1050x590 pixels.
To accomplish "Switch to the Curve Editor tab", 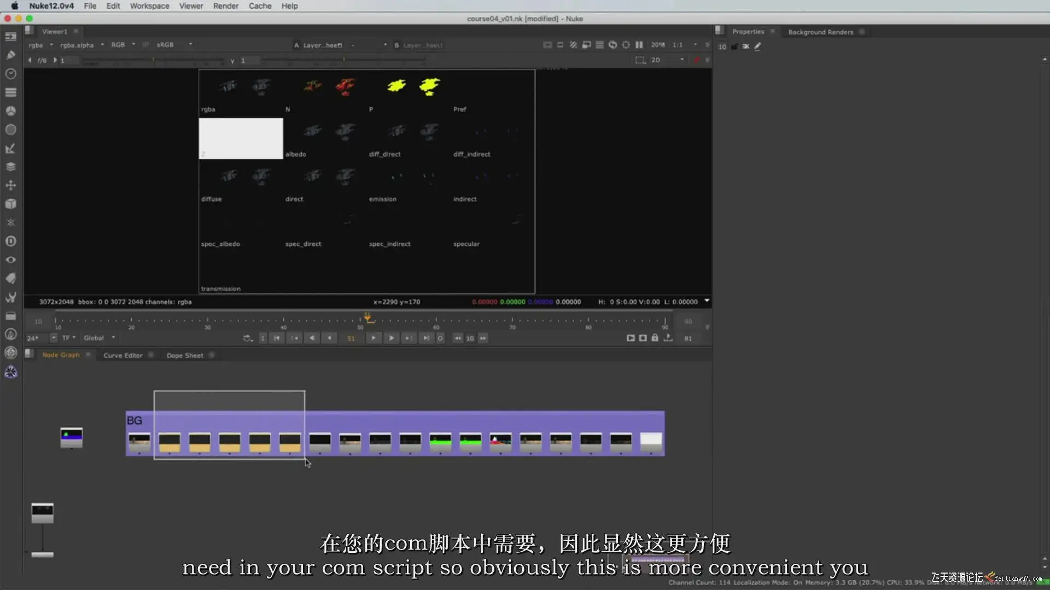I will pos(122,356).
